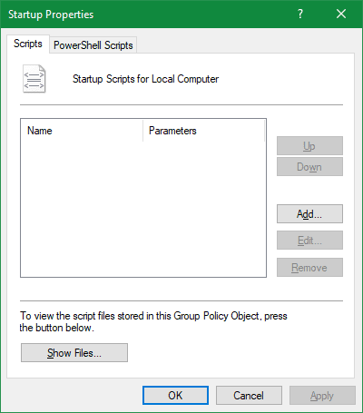Dismiss dialog using Cancel

[x=249, y=395]
